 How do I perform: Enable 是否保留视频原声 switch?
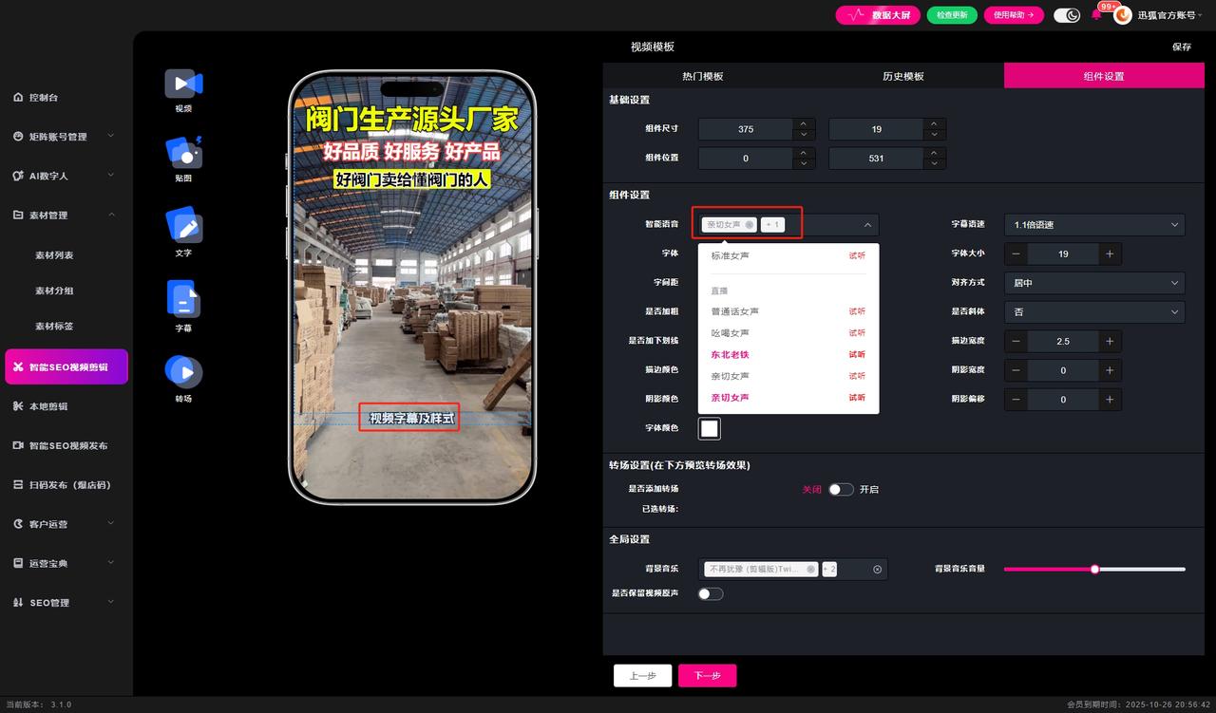coord(711,594)
